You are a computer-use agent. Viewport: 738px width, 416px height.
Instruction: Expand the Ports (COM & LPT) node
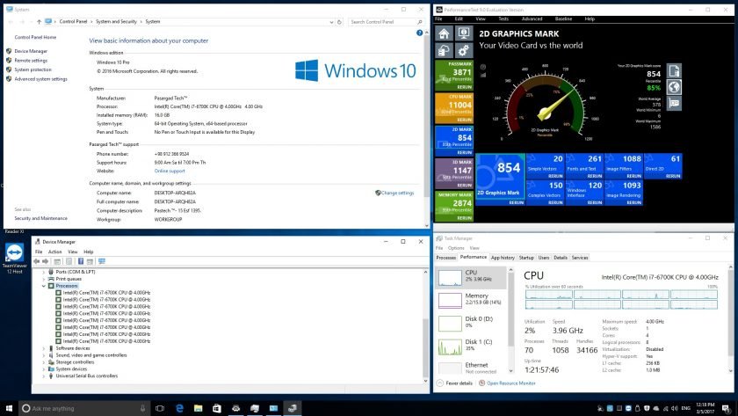pyautogui.click(x=44, y=272)
